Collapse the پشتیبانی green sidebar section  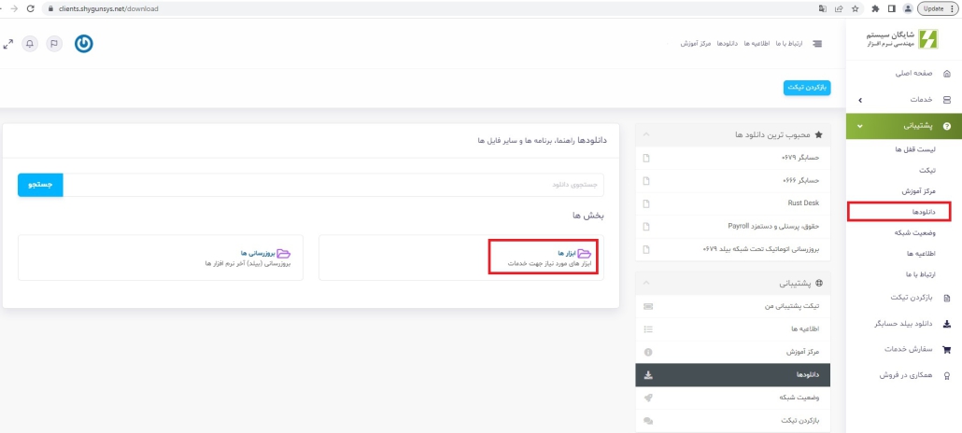point(859,125)
